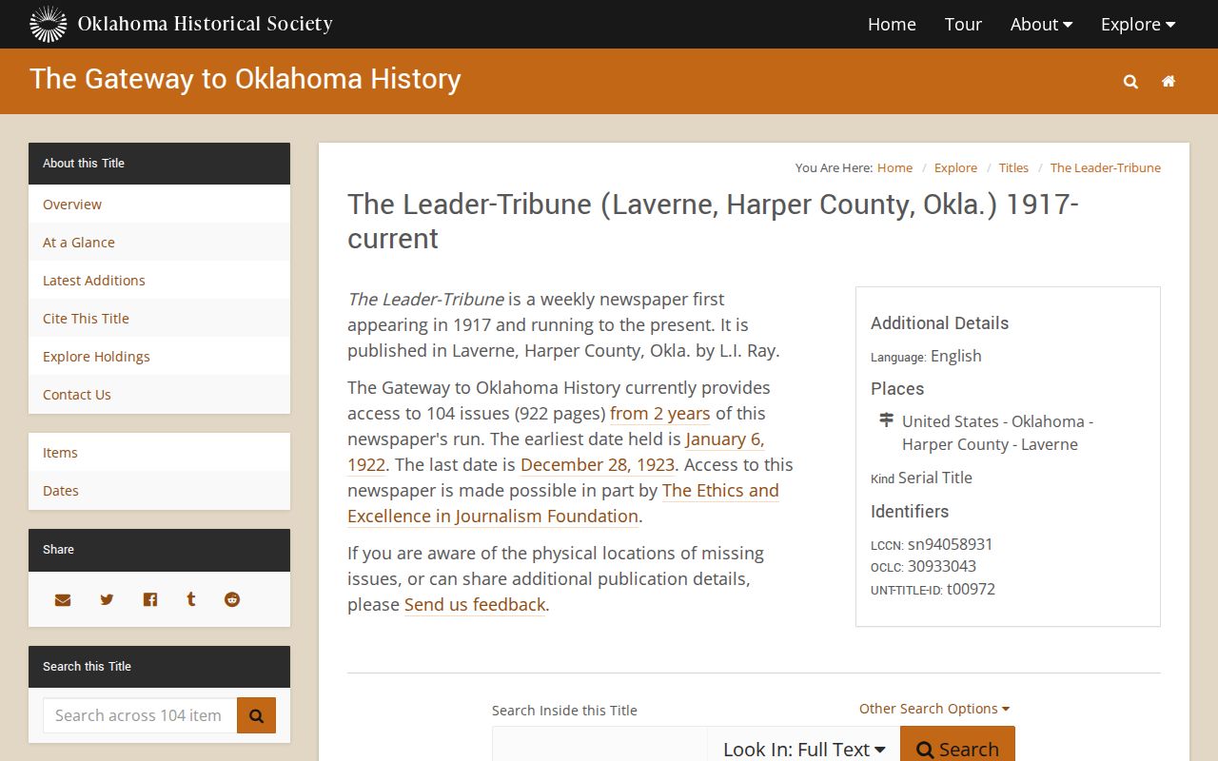Viewport: 1218px width, 761px height.
Task: Open Cite This Title sidebar item
Action: pos(159,319)
